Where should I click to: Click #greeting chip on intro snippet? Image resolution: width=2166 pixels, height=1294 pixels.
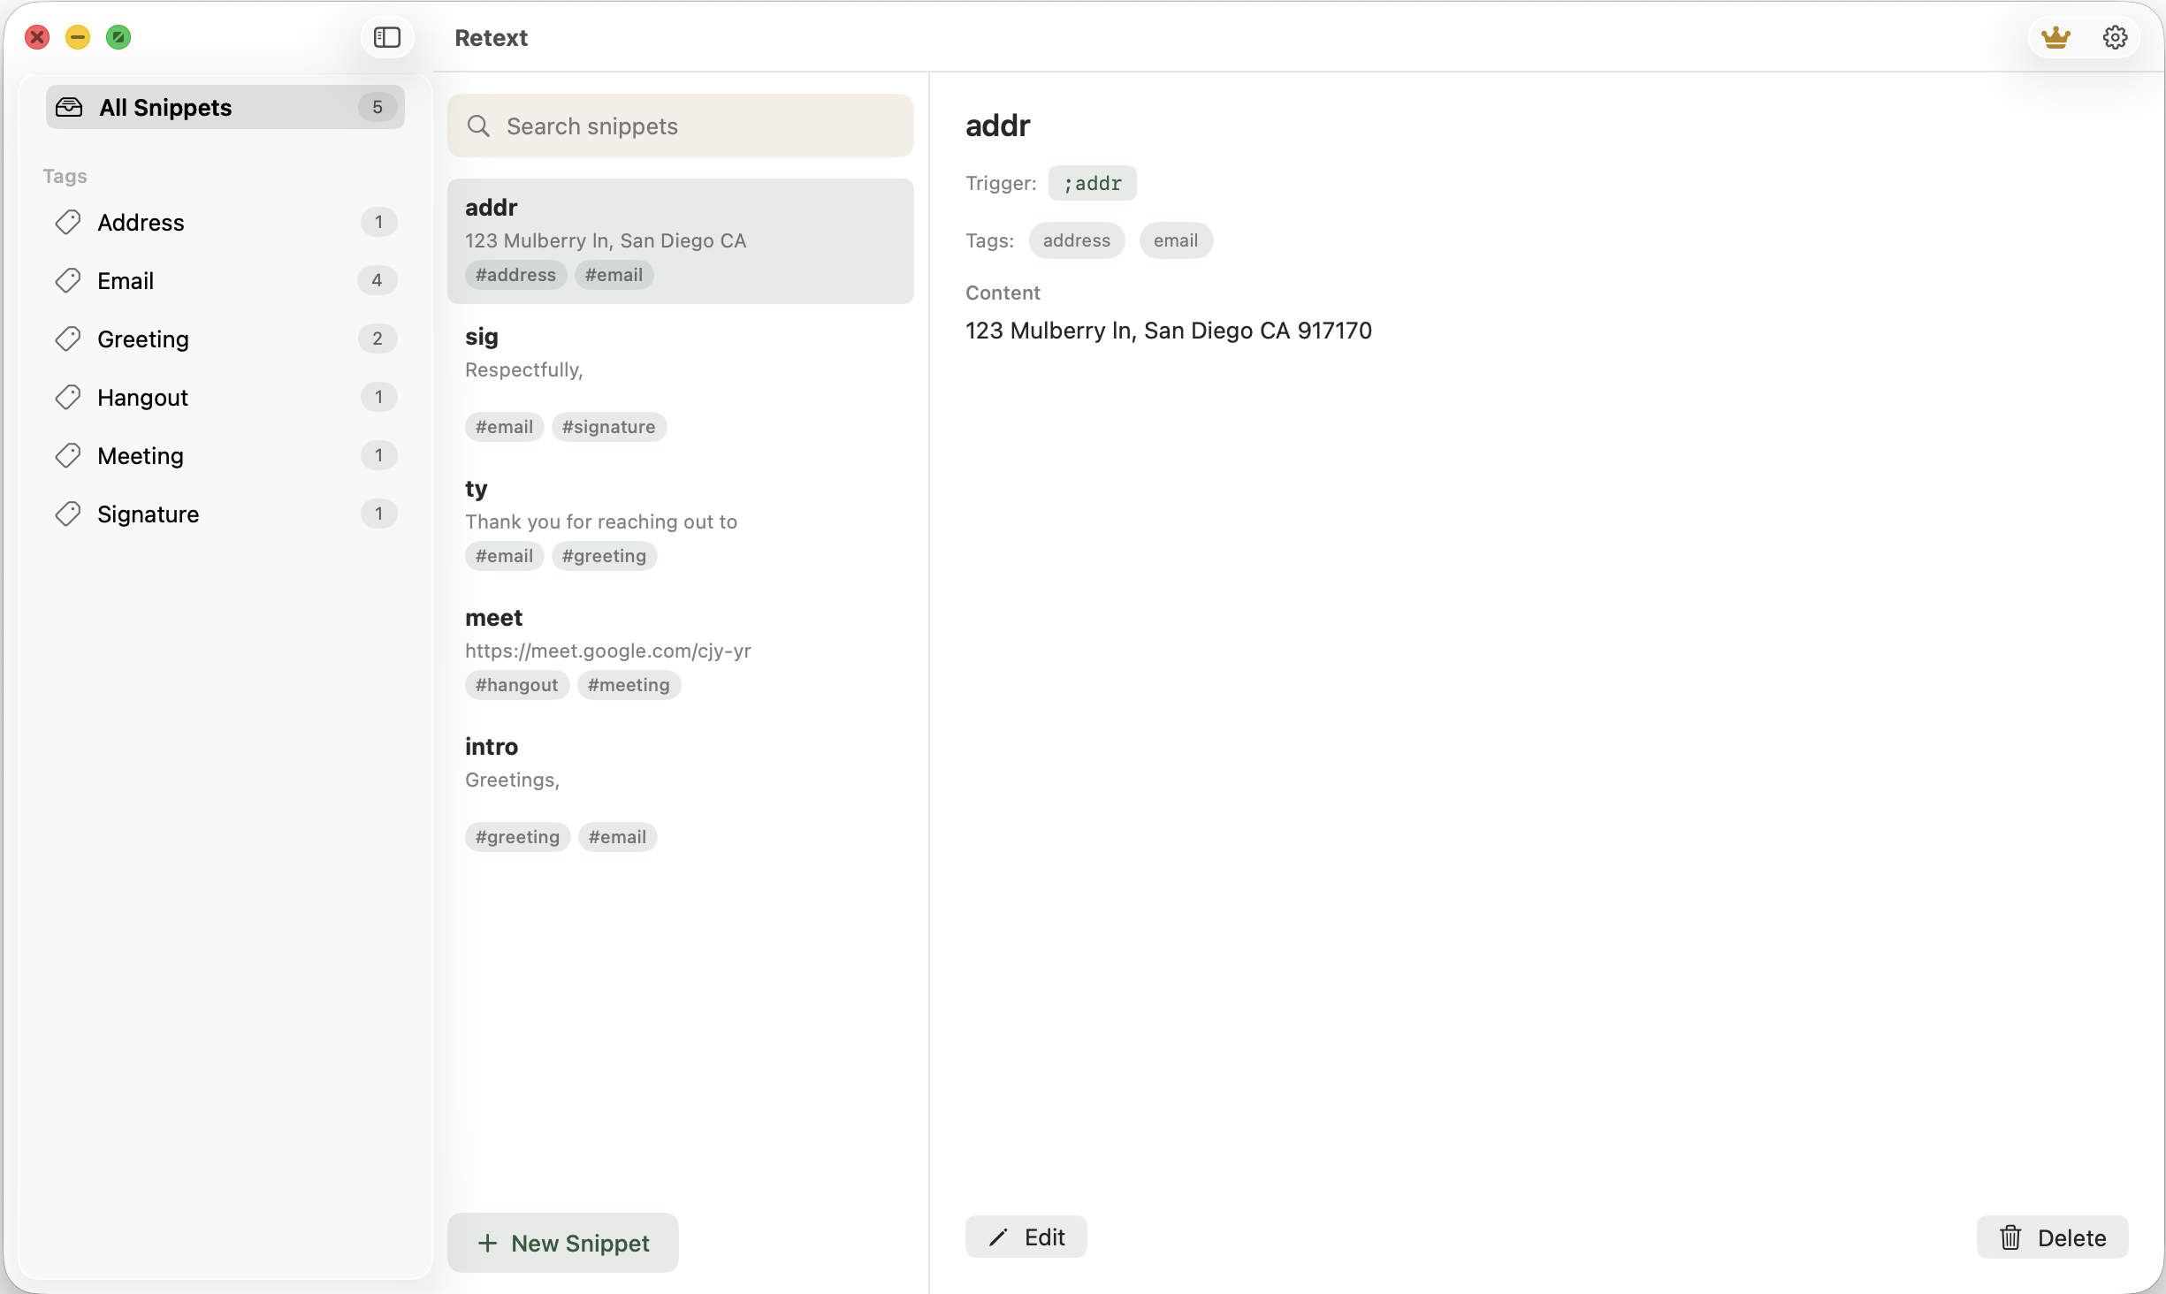pyautogui.click(x=517, y=837)
